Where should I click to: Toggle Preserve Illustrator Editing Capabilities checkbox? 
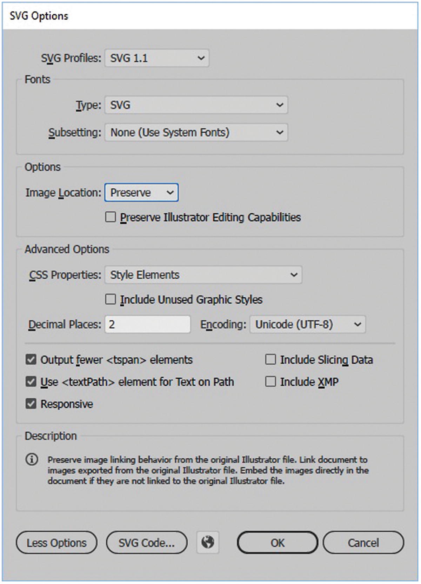click(111, 217)
